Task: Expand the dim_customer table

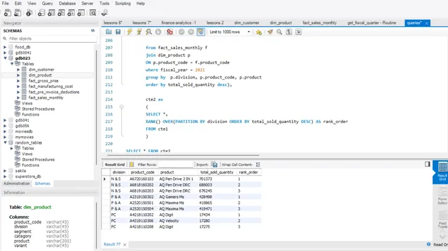Action: (19, 69)
